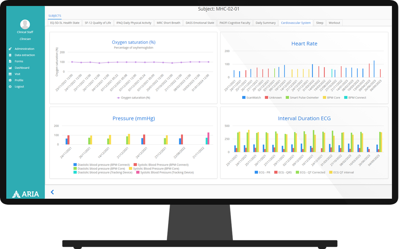Open the DASS Emotional State tab
Image resolution: width=399 pixels, height=249 pixels.
click(200, 23)
